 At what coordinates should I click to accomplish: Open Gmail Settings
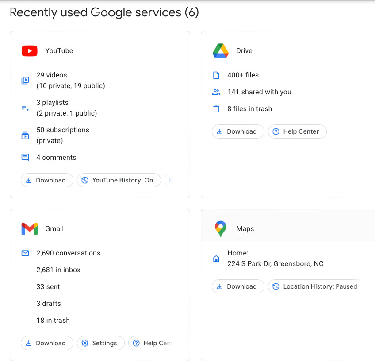(x=101, y=343)
